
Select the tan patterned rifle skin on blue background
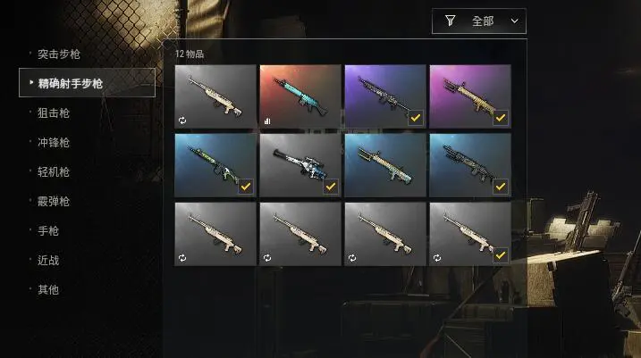pos(385,165)
